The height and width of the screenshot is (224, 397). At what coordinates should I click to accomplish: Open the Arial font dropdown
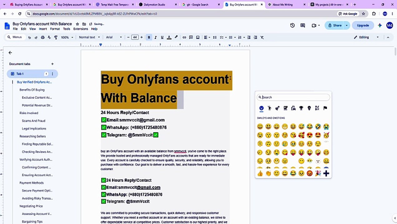114,37
